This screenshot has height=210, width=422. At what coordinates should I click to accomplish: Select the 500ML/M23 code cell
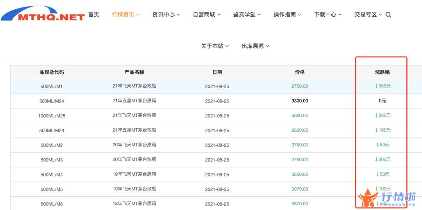pos(52,131)
